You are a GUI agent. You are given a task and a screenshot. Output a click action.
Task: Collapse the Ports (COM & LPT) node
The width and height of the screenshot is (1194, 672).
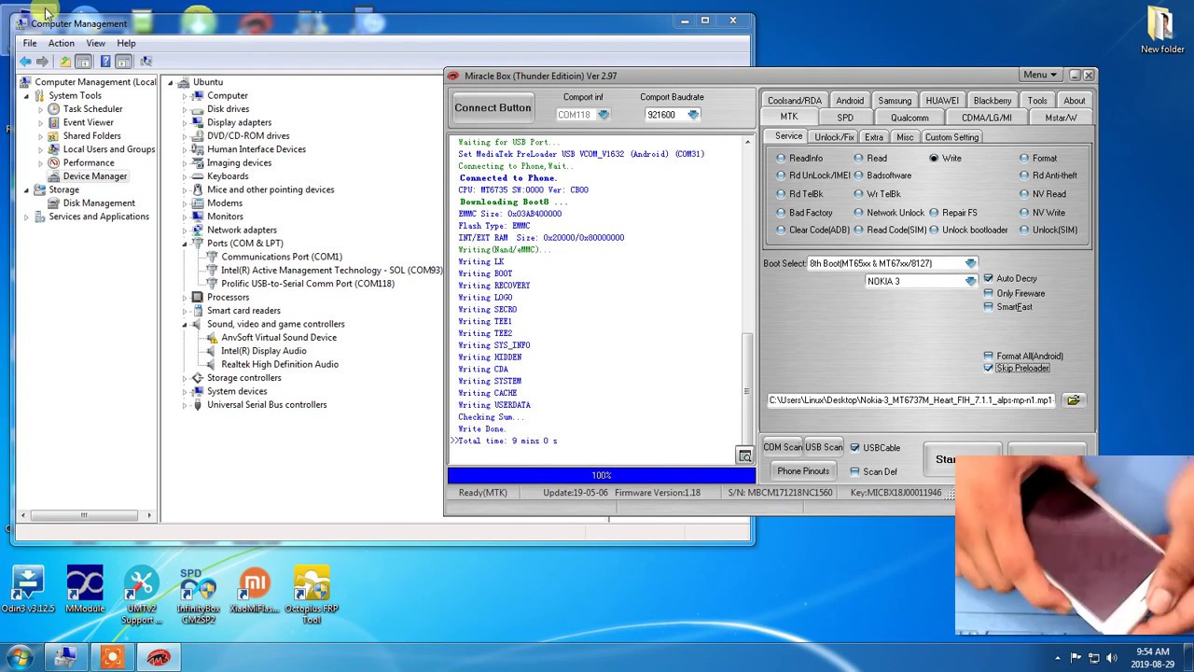[185, 244]
